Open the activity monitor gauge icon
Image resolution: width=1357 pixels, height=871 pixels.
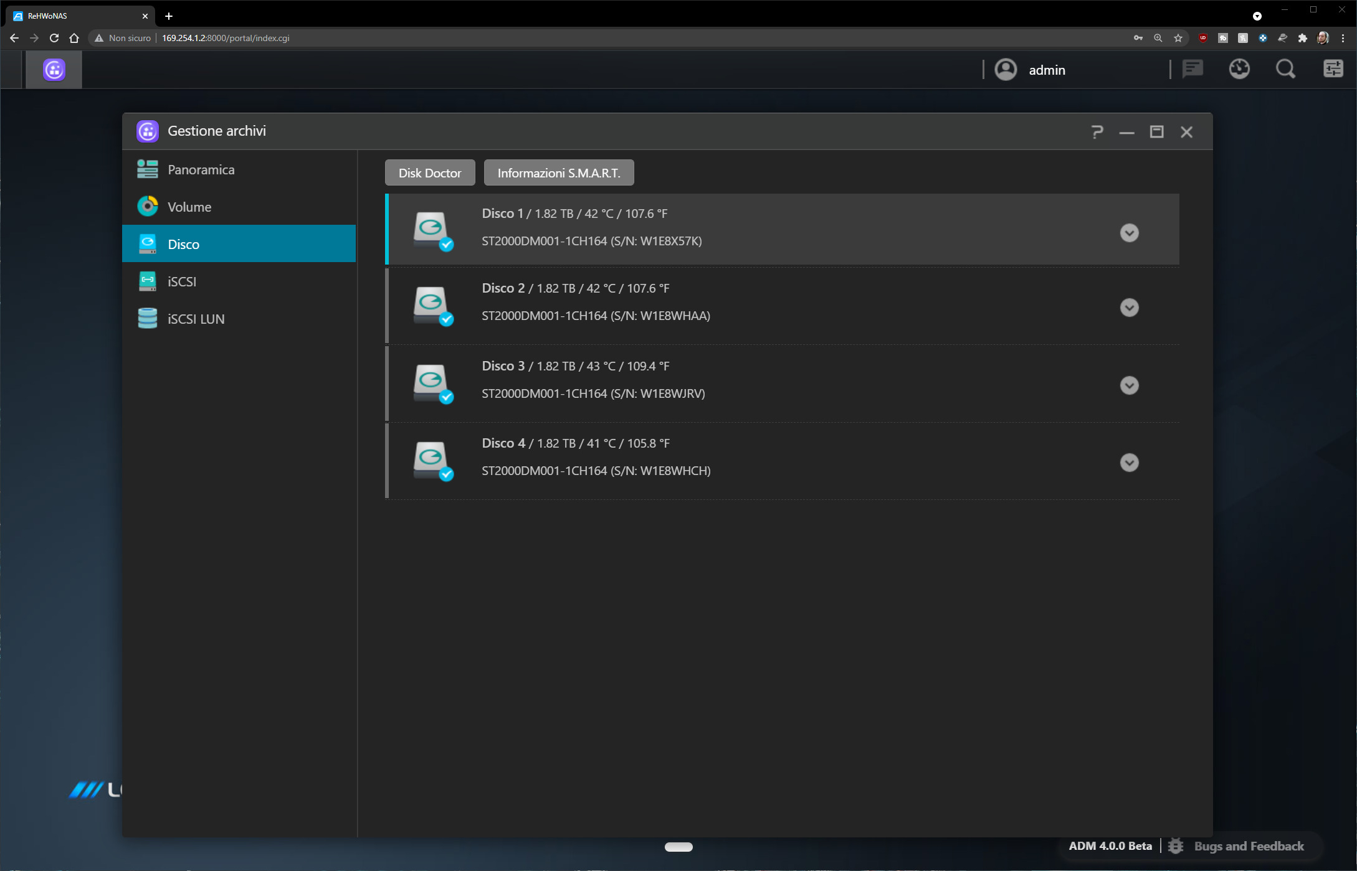[x=1239, y=69]
